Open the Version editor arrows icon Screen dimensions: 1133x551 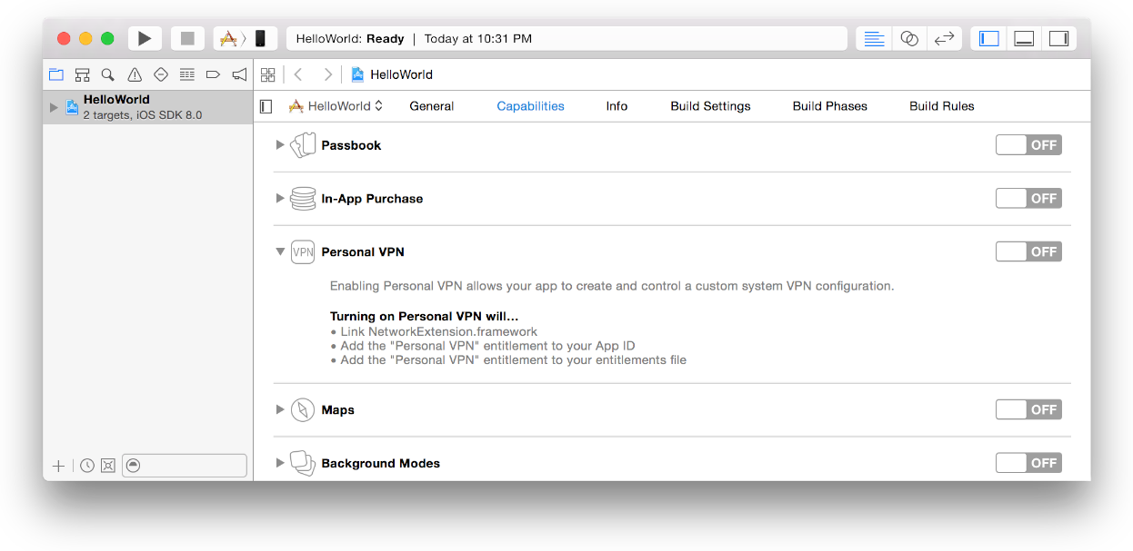point(944,38)
